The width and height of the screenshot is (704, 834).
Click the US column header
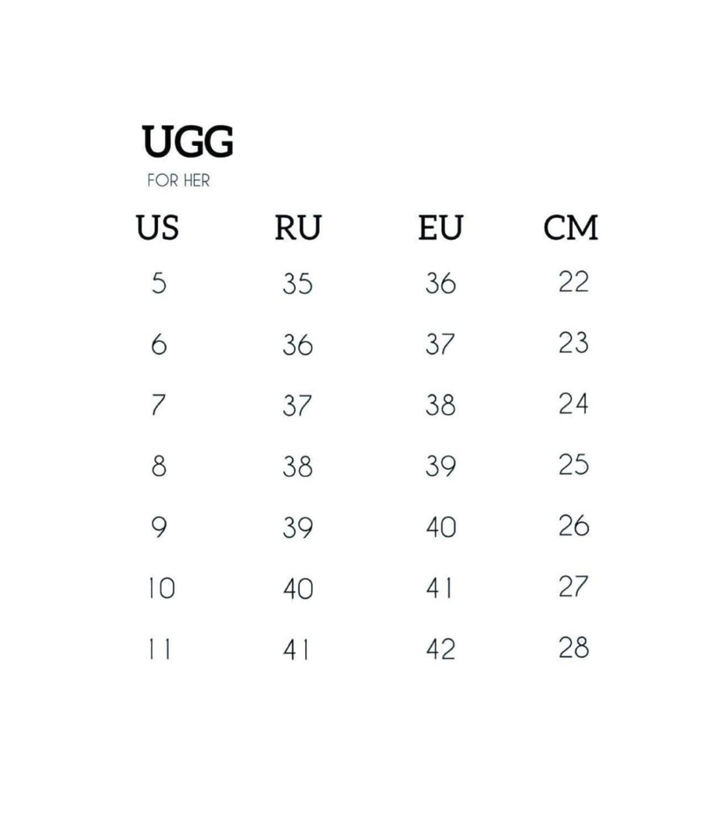coord(157,228)
